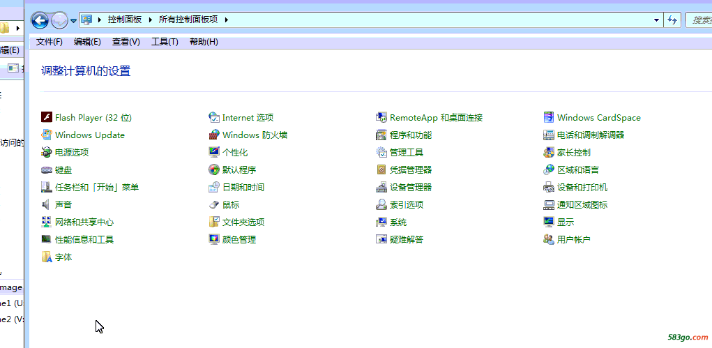Open the Windows 防火墙 icon
This screenshot has height=348, width=712.
click(x=214, y=135)
